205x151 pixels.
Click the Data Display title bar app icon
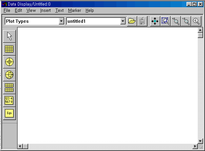[x=4, y=4]
